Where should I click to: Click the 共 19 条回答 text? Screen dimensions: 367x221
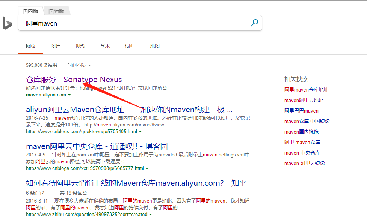click(73, 193)
